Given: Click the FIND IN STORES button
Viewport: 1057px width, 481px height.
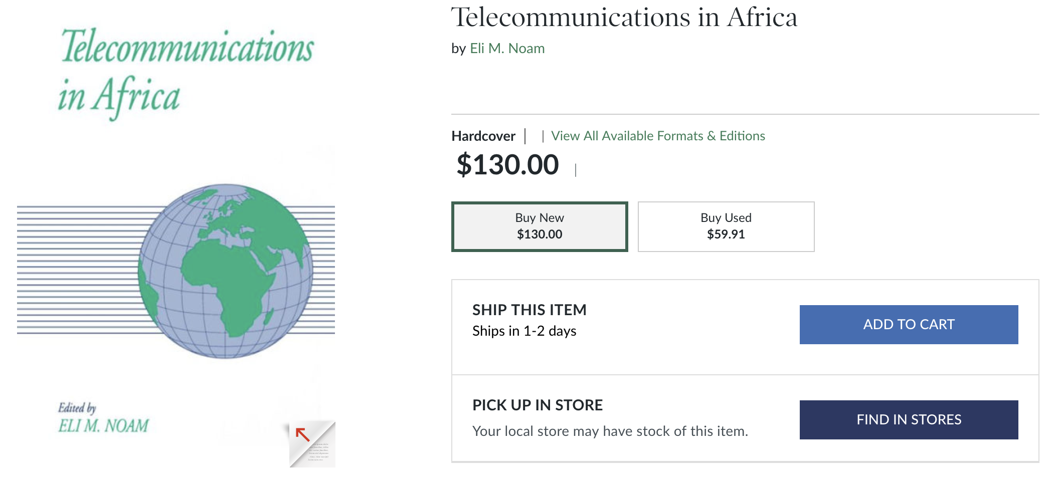Looking at the screenshot, I should [909, 420].
